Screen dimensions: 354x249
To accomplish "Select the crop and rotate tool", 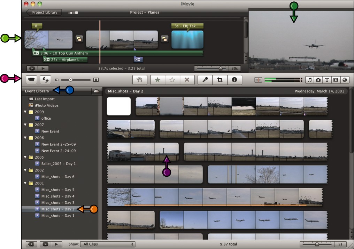I will coord(220,80).
